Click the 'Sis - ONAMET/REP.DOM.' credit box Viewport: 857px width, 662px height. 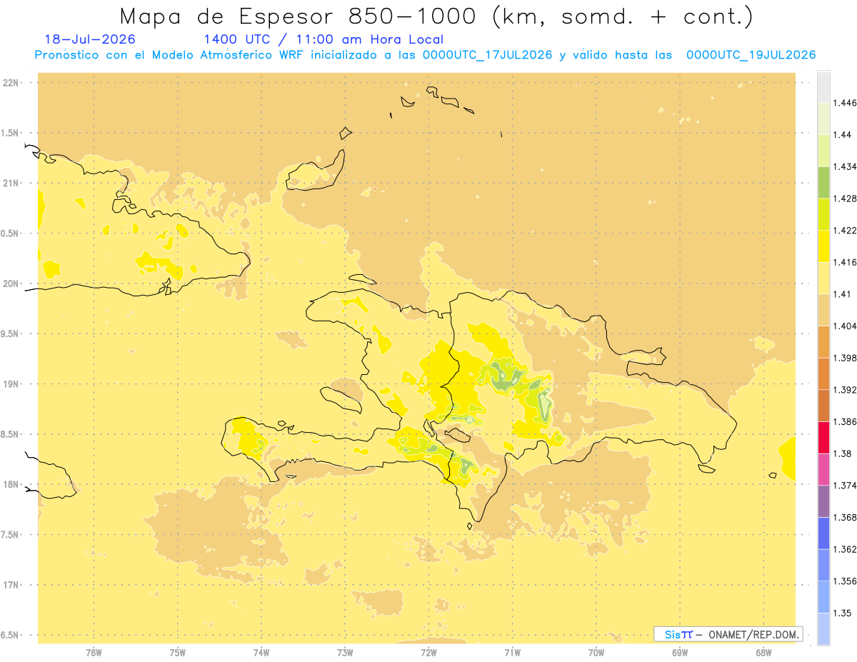pos(728,634)
